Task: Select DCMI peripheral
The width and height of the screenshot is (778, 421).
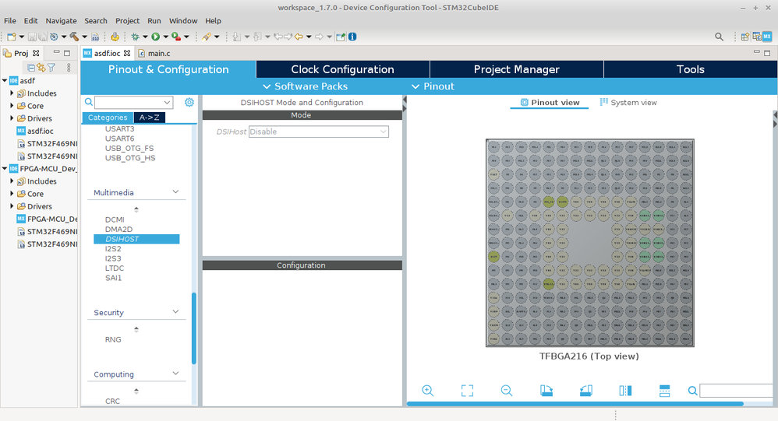Action: coord(115,219)
